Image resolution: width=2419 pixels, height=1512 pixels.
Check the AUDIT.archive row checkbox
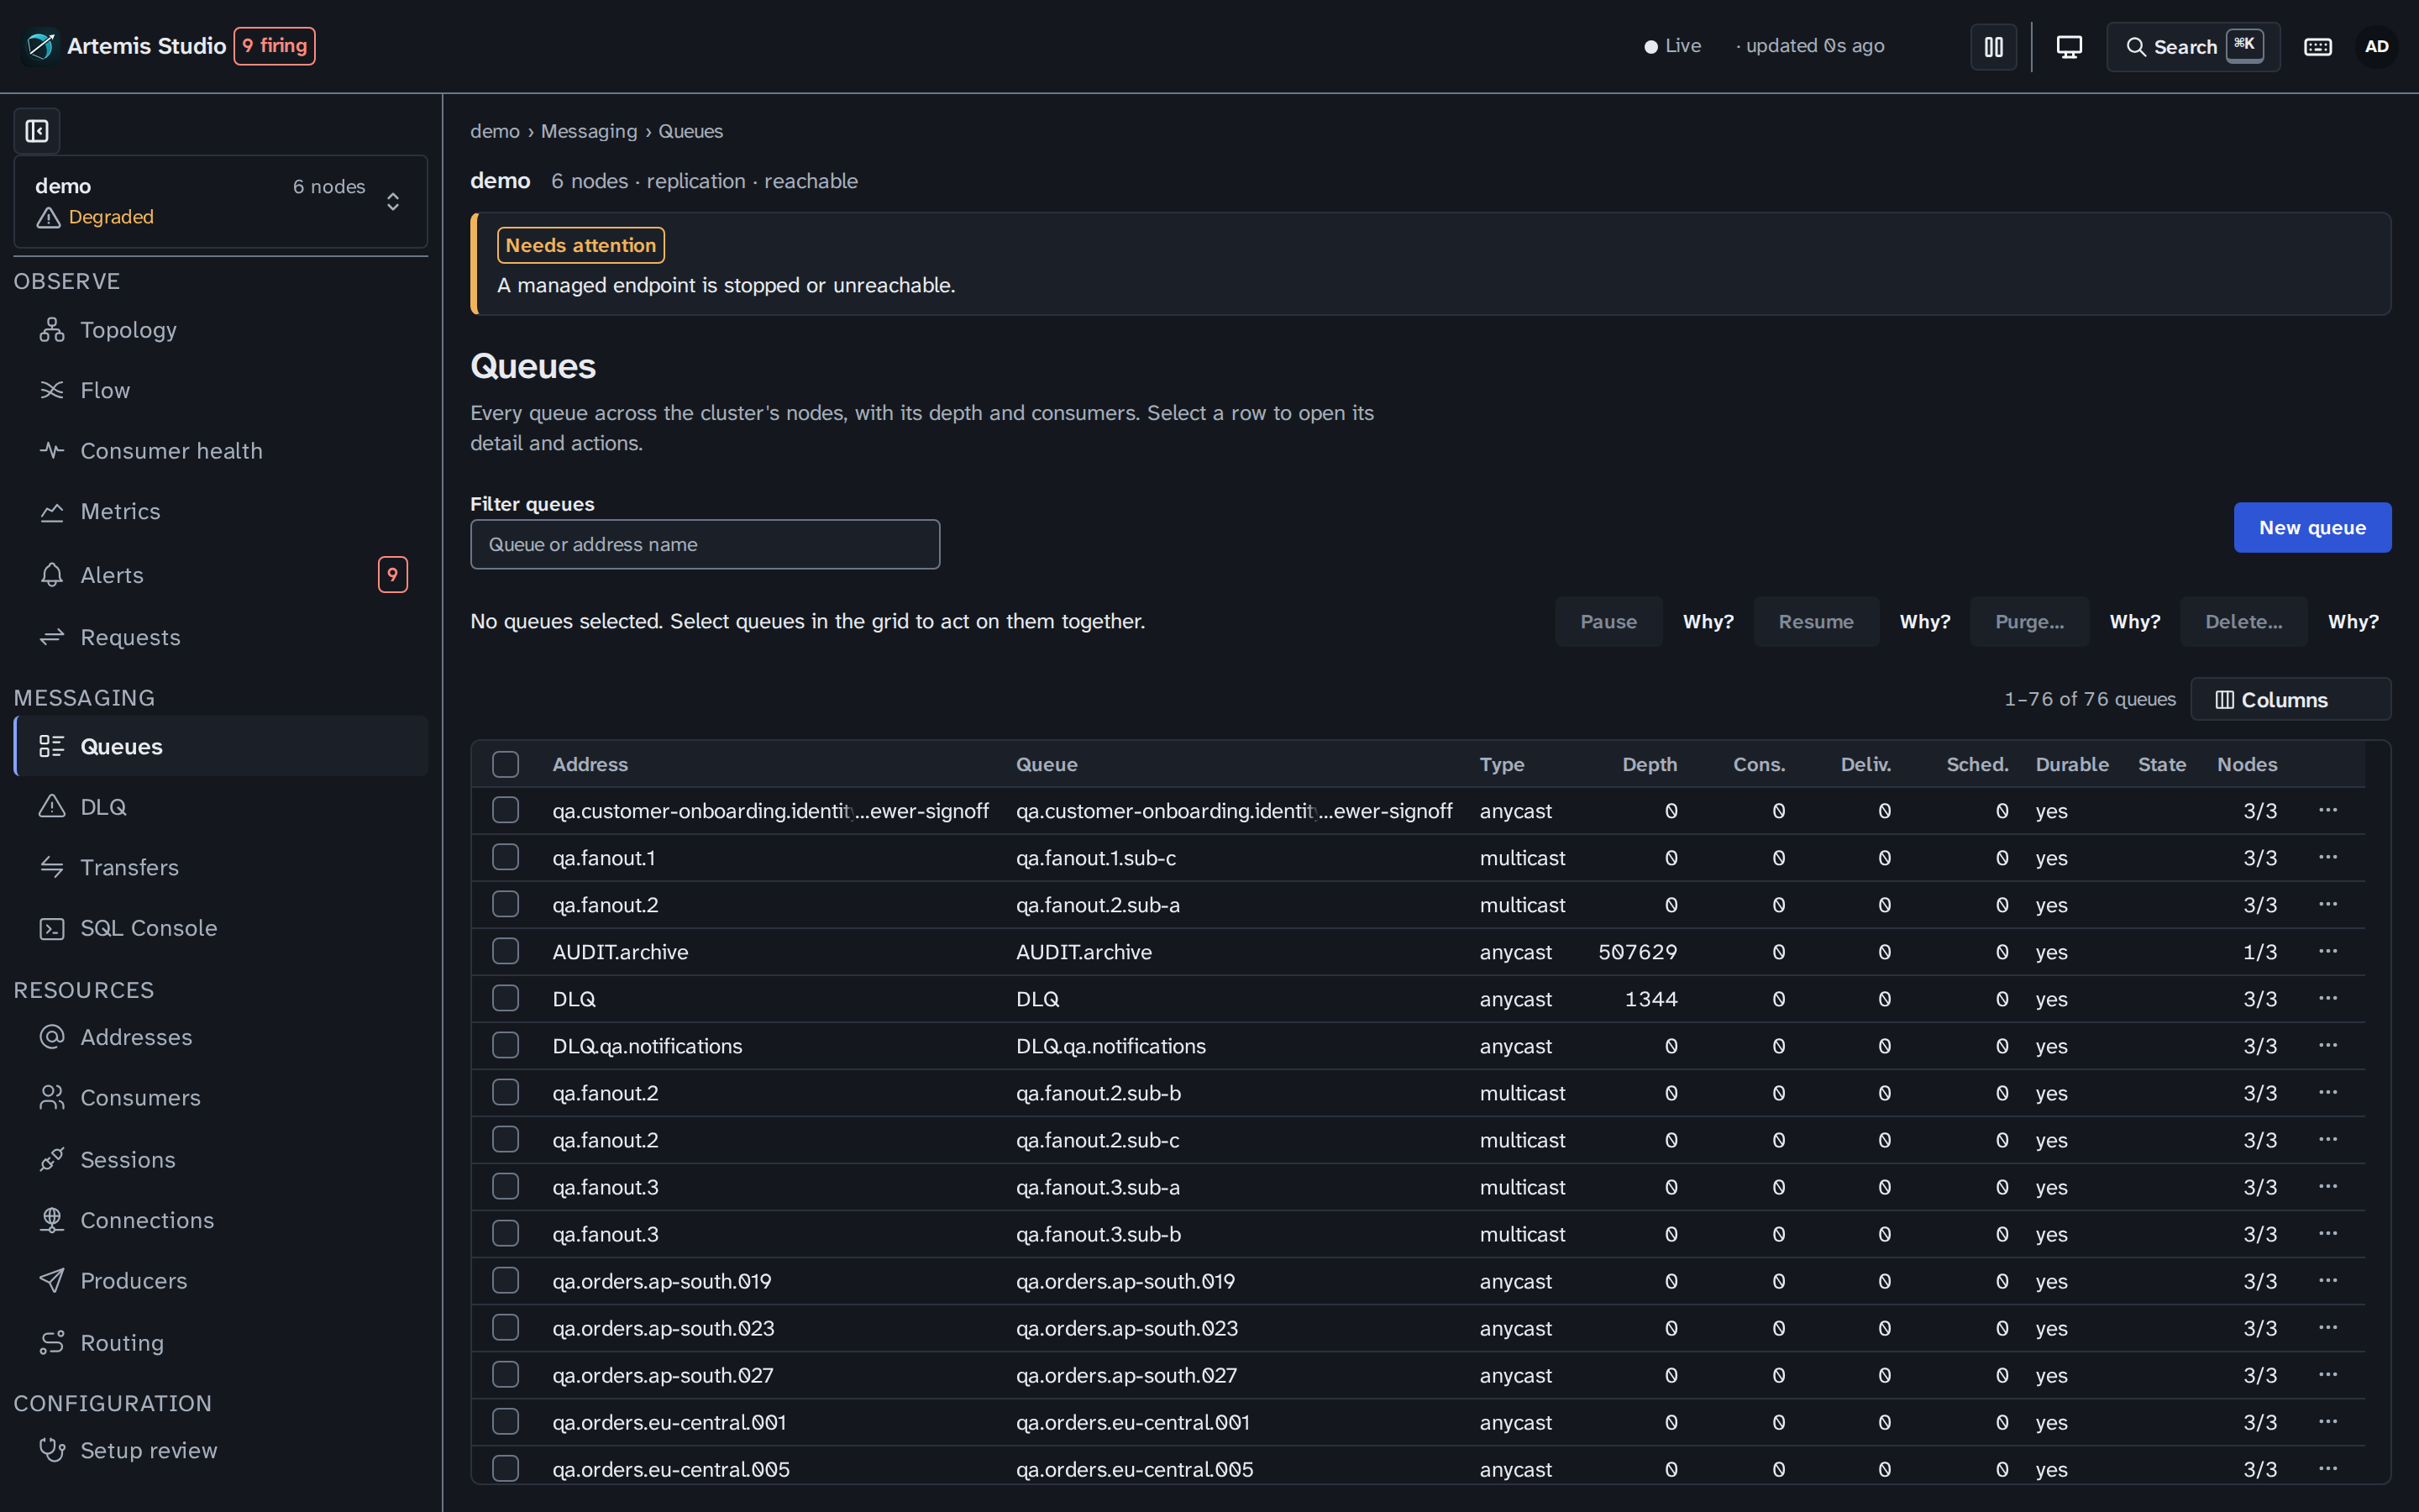click(x=506, y=952)
